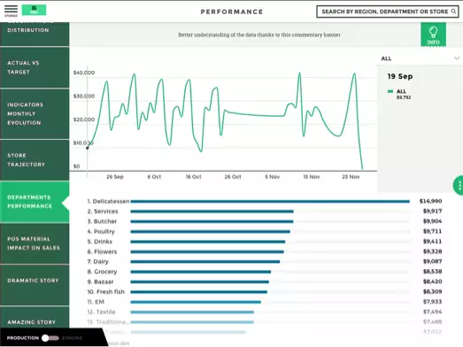463x347 pixels.
Task: Select Indicators Monthly Evolution tab
Action: 35,113
